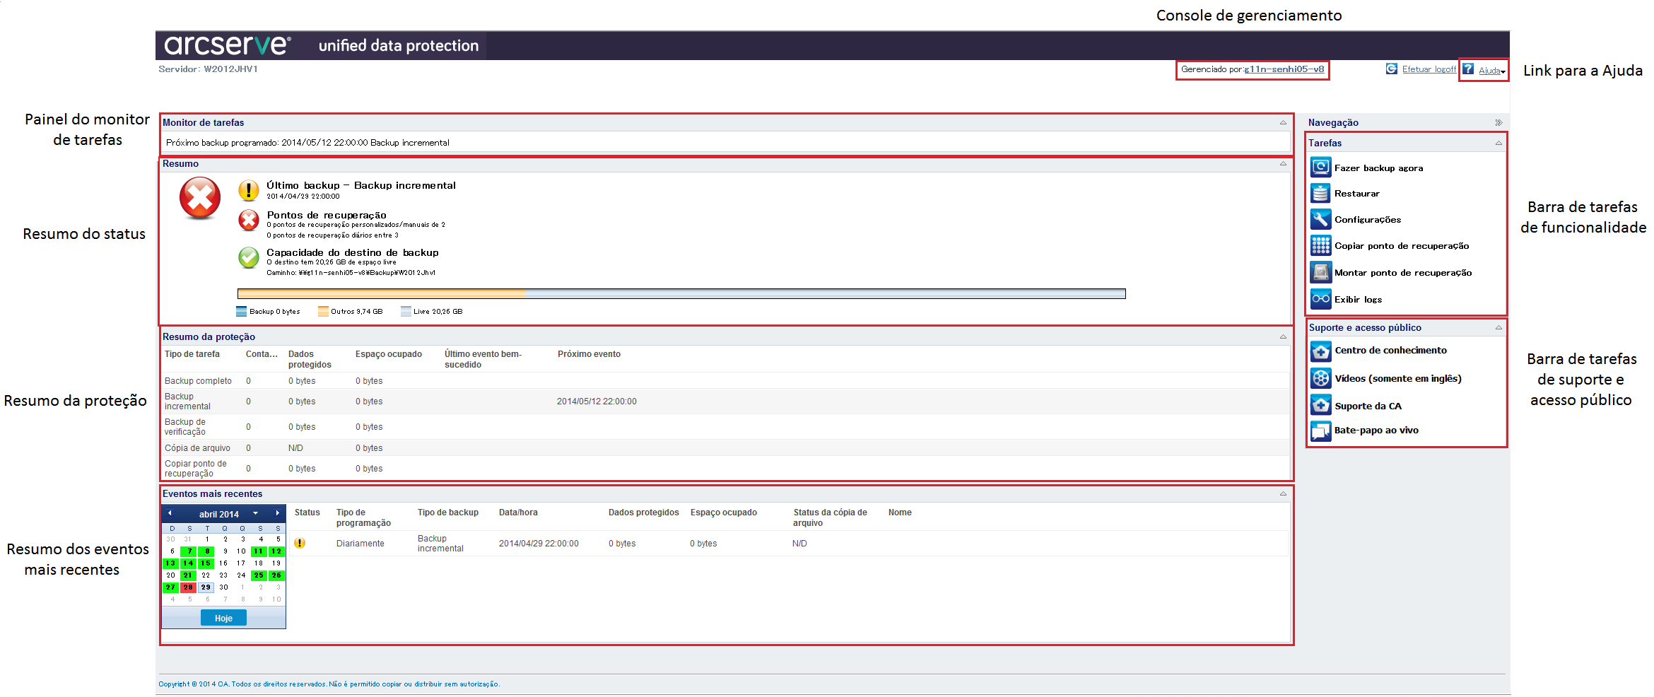Click the Próximo backup programado text
The image size is (1654, 697).
click(x=307, y=143)
